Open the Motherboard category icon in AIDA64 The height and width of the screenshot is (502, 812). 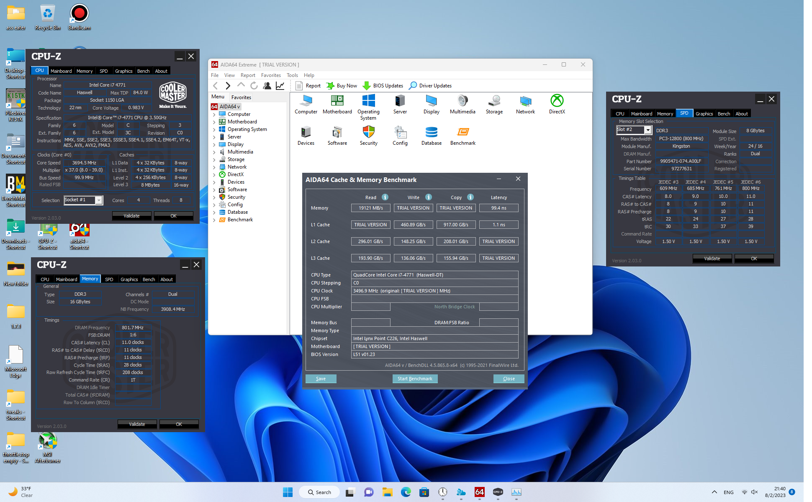[337, 104]
